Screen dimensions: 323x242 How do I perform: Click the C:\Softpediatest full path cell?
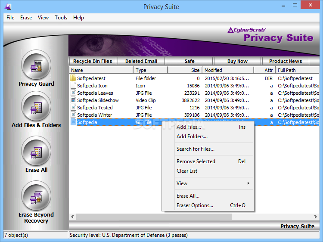pyautogui.click(x=295, y=78)
